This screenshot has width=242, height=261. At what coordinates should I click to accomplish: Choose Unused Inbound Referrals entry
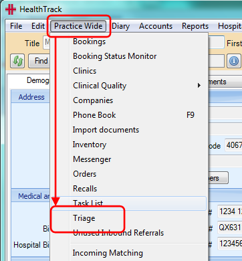[x=129, y=233]
